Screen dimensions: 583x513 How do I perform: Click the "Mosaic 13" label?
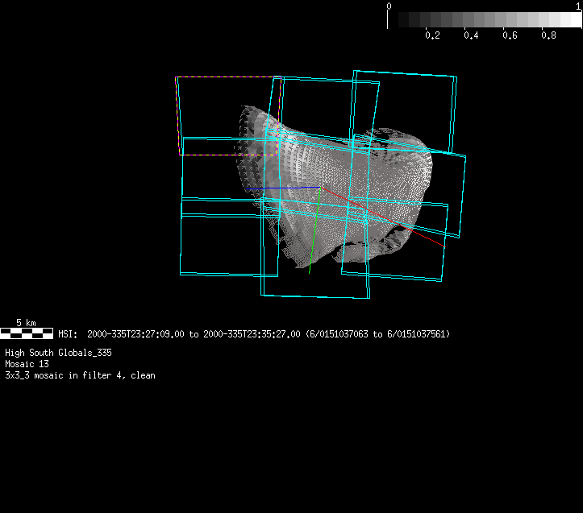pos(27,365)
